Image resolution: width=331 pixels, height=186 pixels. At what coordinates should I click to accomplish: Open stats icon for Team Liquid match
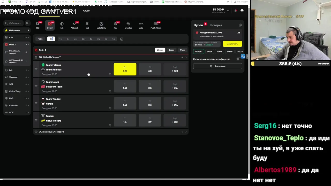[x=110, y=91]
